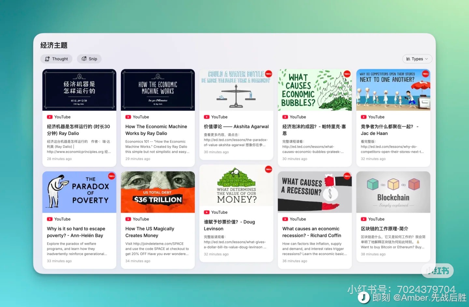Viewport: 469px width, 307px height.
Task: Open title 竞争者为什么都聚在一起? - Jac de Haan
Action: click(x=390, y=130)
